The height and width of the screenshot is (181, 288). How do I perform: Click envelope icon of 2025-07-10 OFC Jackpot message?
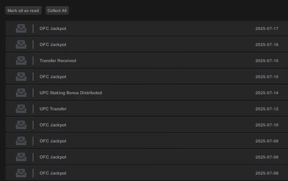pyautogui.click(x=21, y=125)
